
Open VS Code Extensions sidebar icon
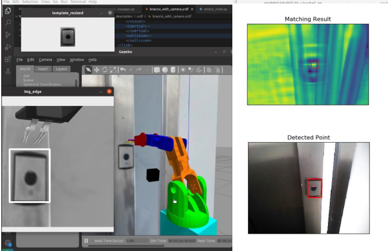[8, 59]
